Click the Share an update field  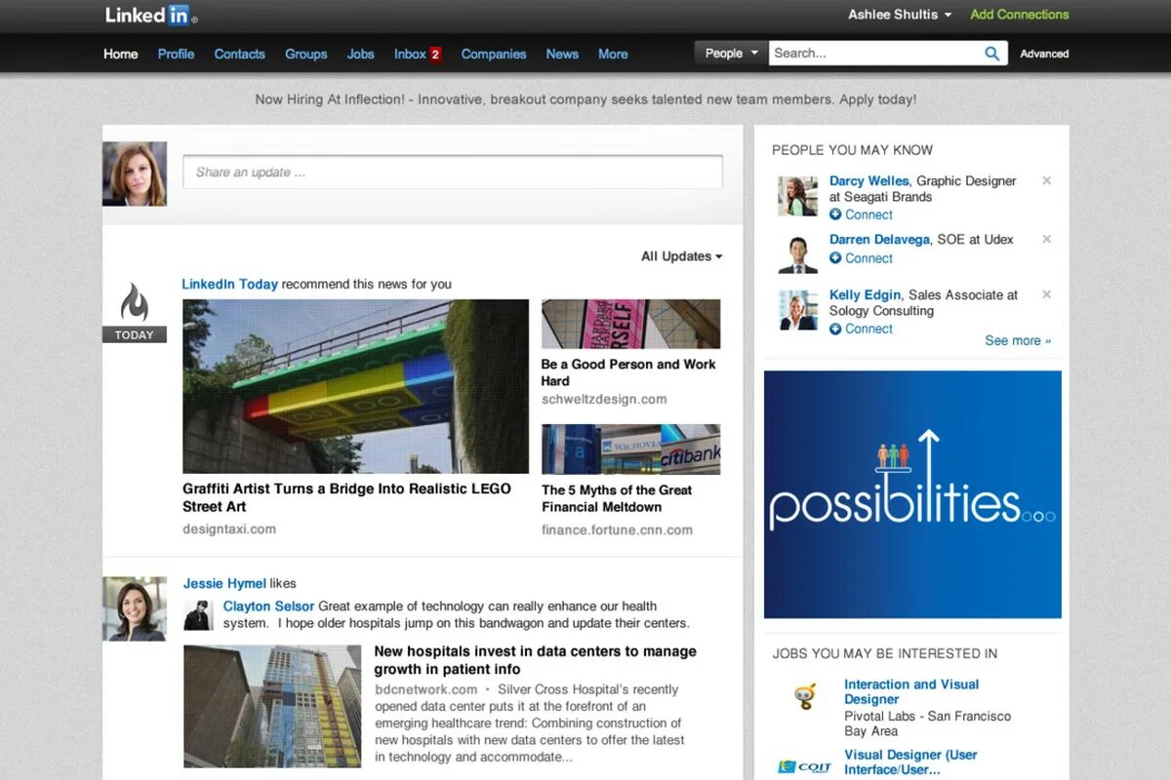(x=453, y=173)
